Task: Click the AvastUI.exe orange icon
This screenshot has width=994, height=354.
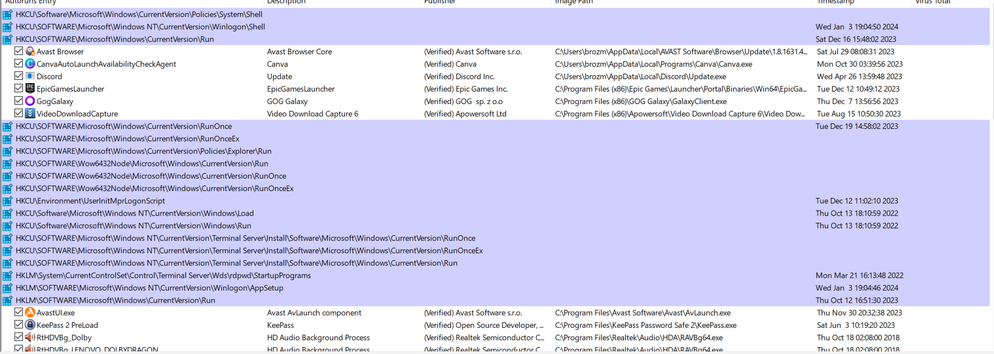Action: (x=30, y=313)
